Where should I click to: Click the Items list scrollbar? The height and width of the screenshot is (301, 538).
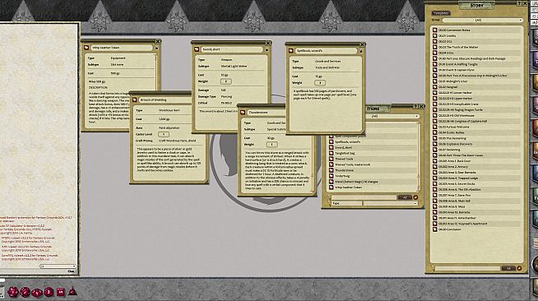point(418,157)
